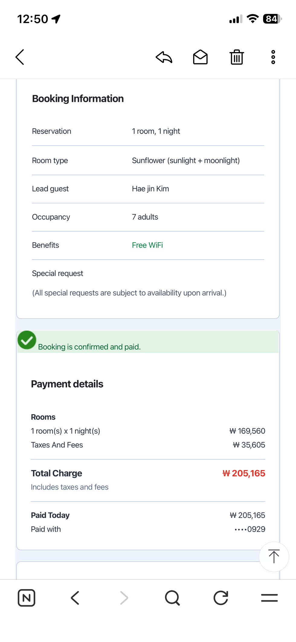Viewport: 296px width, 642px height.
Task: Tap the Total Charge amount ₩205,165
Action: (244, 473)
